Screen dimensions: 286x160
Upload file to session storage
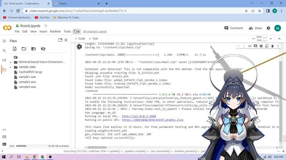[15, 49]
